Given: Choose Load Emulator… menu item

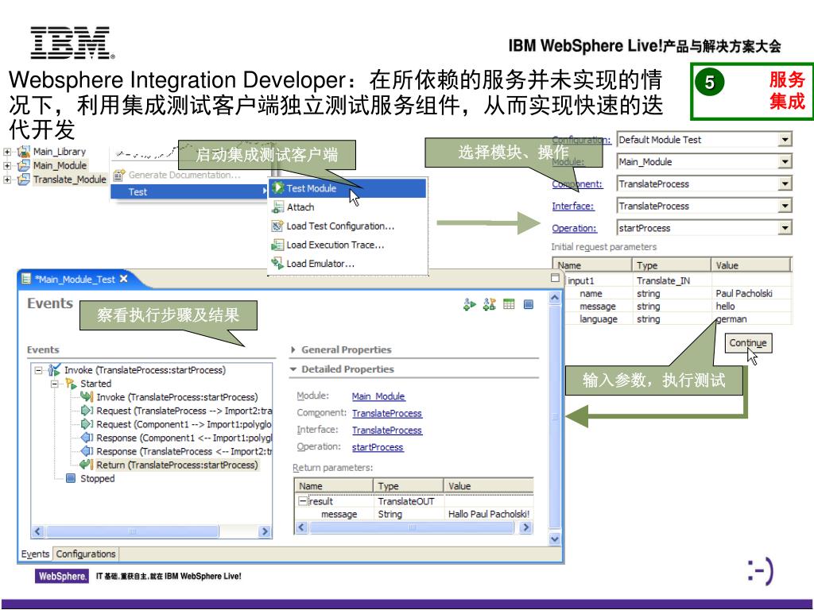Looking at the screenshot, I should click(347, 264).
